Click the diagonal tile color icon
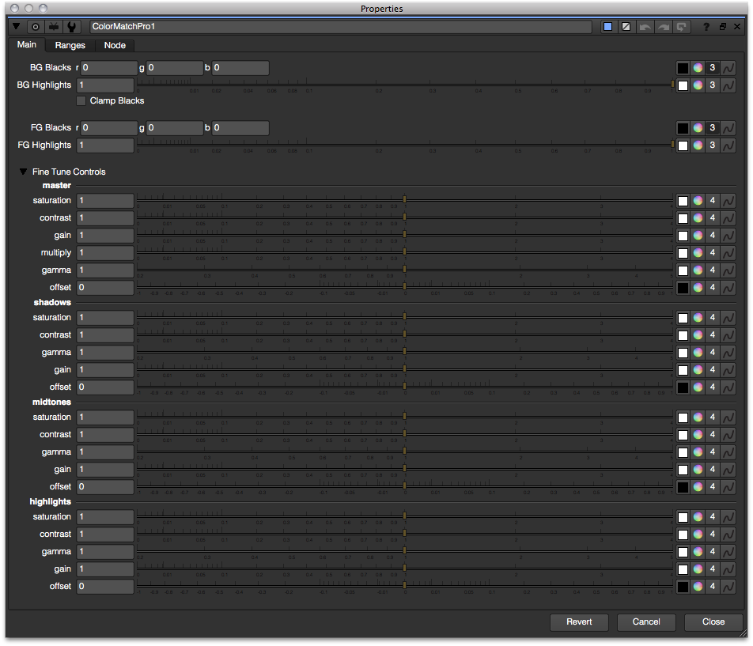 626,27
